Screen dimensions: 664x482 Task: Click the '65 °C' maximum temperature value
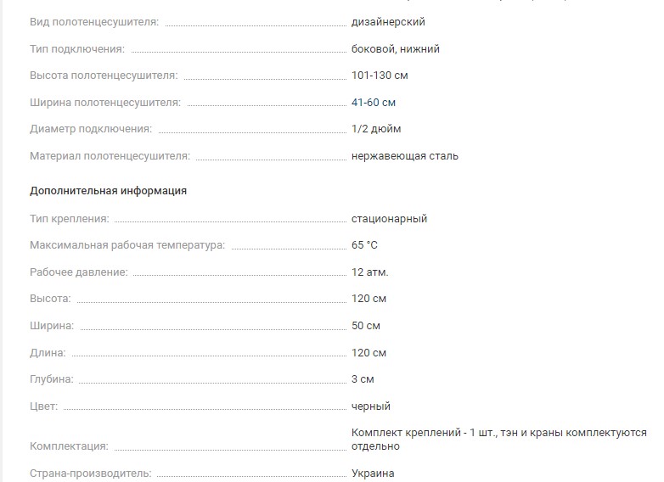point(364,246)
